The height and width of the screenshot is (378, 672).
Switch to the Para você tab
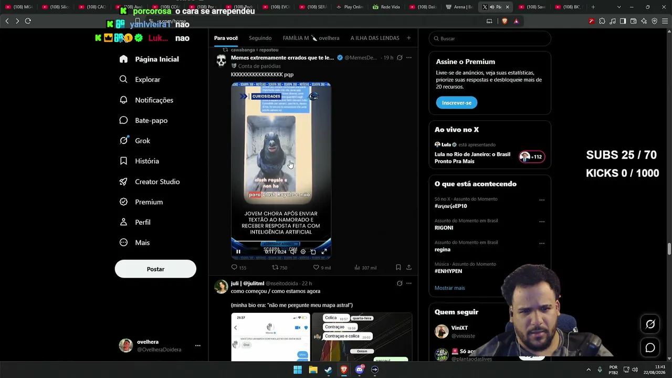226,38
